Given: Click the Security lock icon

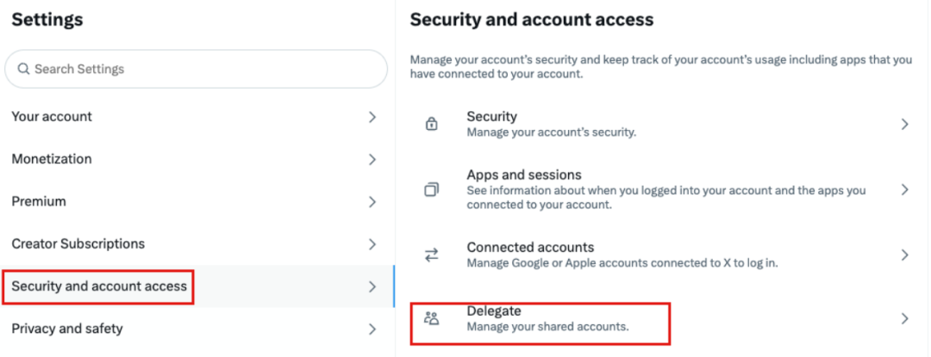Looking at the screenshot, I should coord(432,124).
